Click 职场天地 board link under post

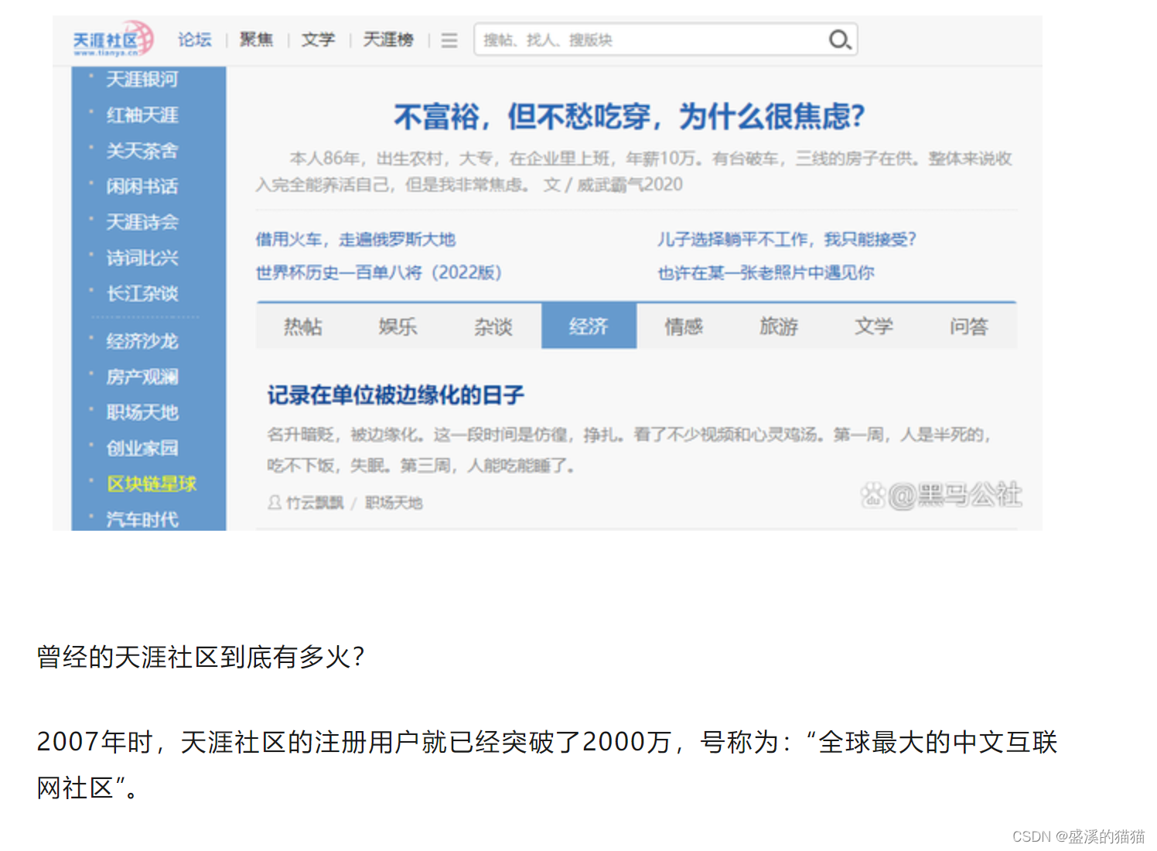394,503
